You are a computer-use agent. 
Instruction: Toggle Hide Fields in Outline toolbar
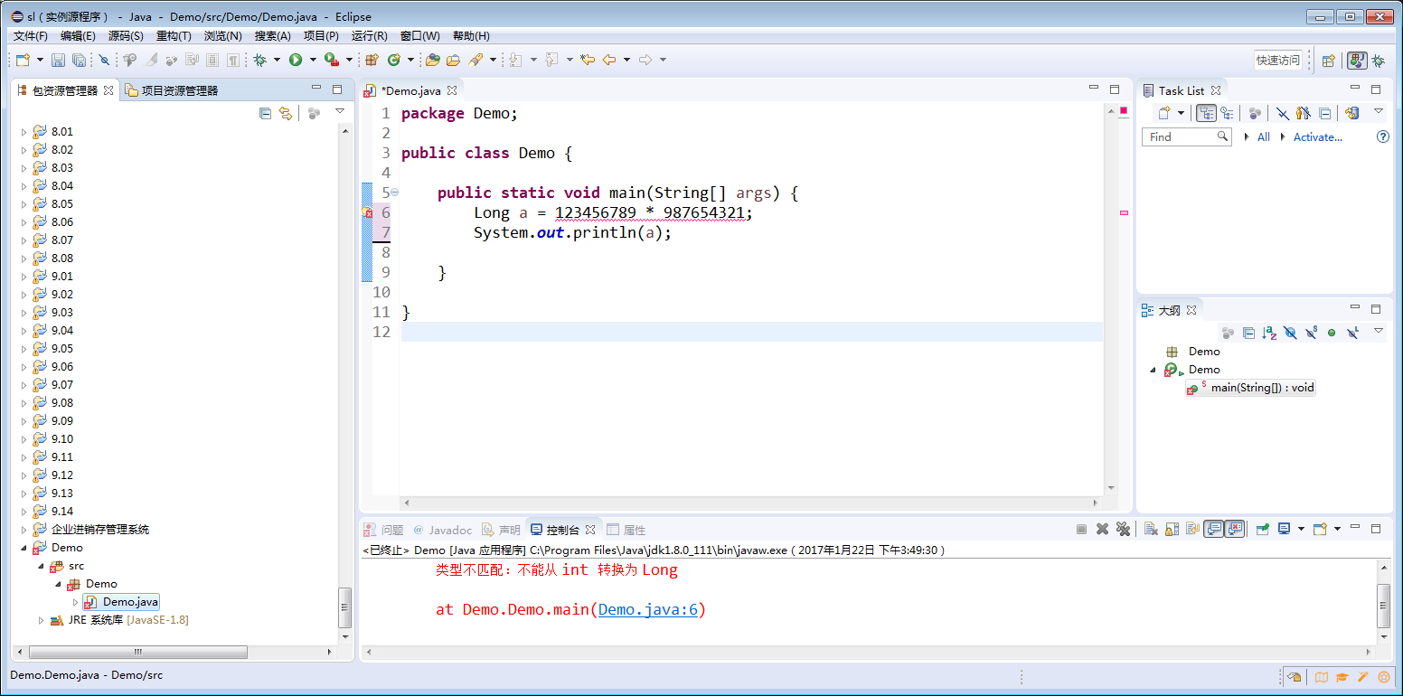1290,333
